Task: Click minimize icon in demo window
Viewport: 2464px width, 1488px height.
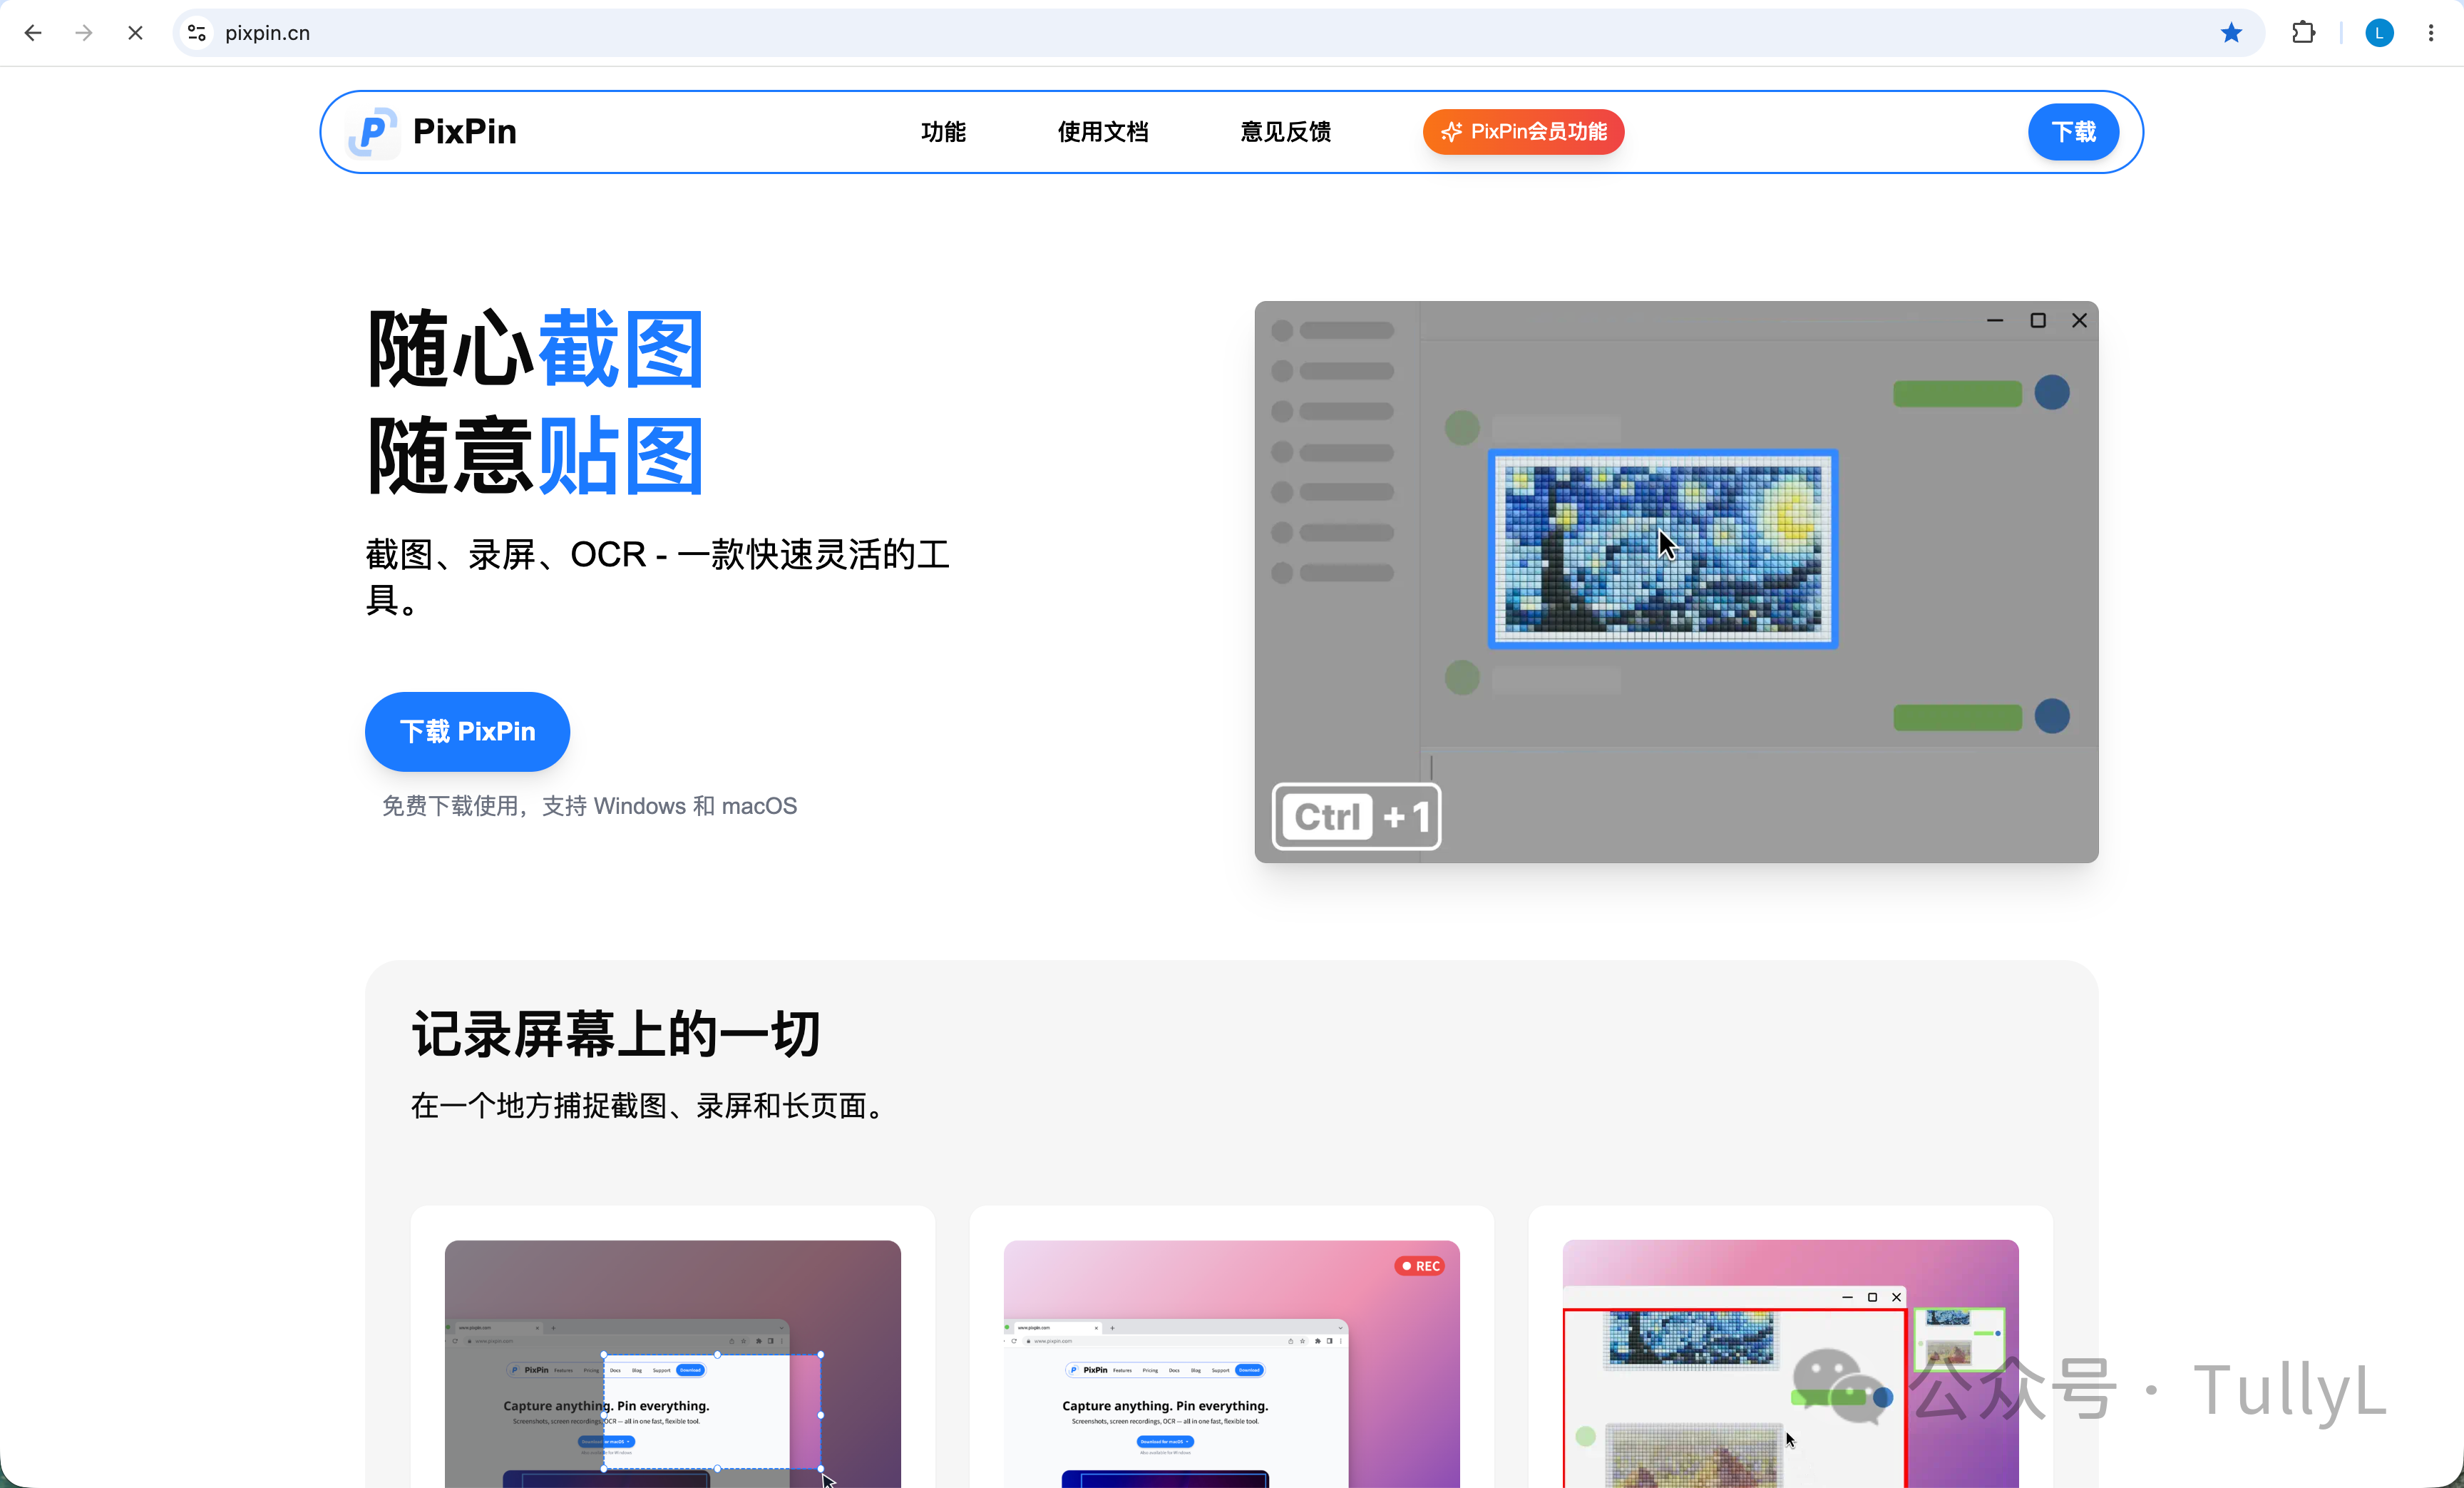Action: click(1995, 320)
